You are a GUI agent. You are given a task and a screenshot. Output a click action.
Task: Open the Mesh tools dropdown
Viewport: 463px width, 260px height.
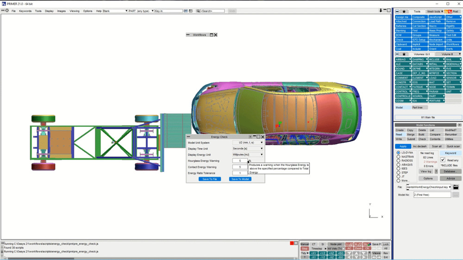pos(435,12)
